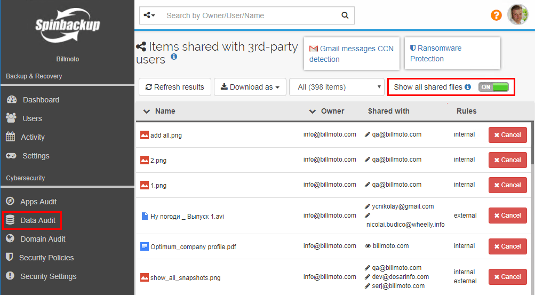Click in the Search by Owner/User/Name field
Screen dimensions: 535x295
(251, 15)
